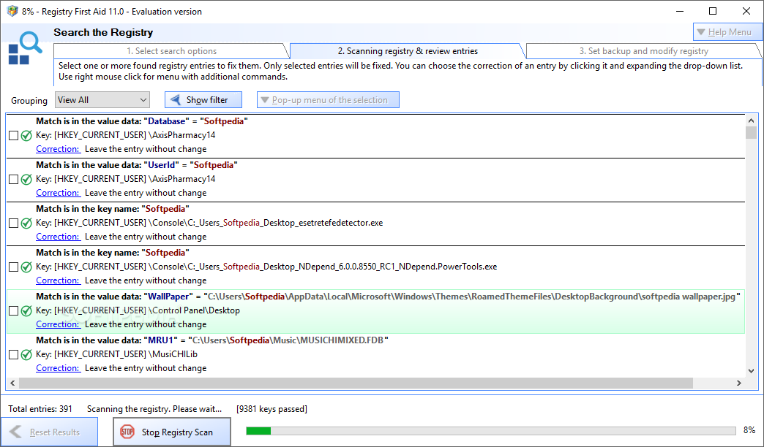
Task: Tick checkbox for Database Softpedia entry
Action: click(14, 136)
